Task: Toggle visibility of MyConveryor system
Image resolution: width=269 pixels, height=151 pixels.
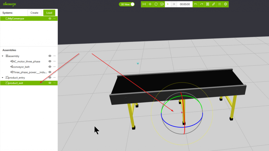Action: (x=50, y=19)
